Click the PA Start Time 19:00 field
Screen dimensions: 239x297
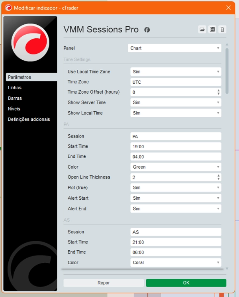coord(176,147)
